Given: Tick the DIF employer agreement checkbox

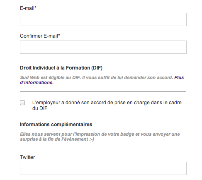Looking at the screenshot, I should pyautogui.click(x=22, y=103).
